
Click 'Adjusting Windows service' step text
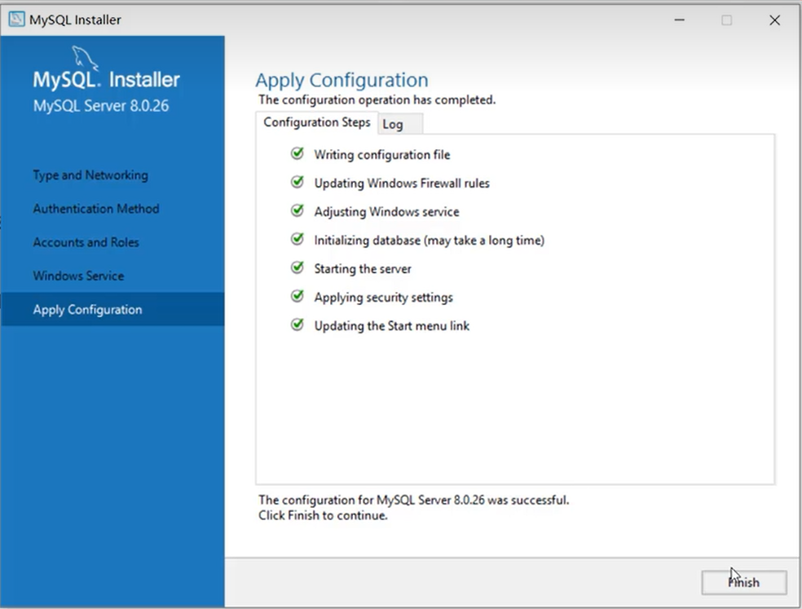coord(386,212)
